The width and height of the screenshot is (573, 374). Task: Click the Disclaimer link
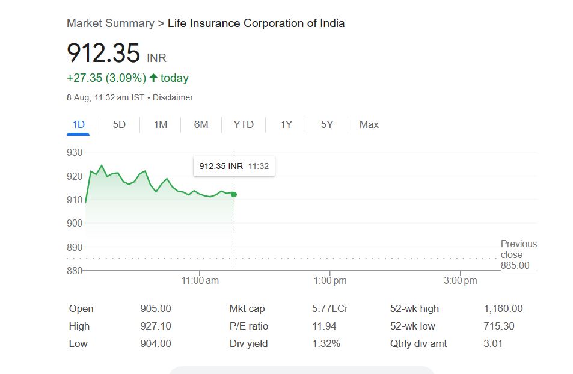173,97
